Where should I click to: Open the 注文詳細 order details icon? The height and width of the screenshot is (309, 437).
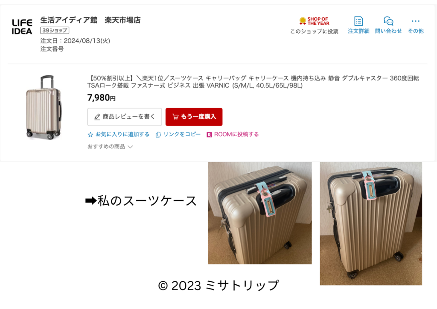358,21
